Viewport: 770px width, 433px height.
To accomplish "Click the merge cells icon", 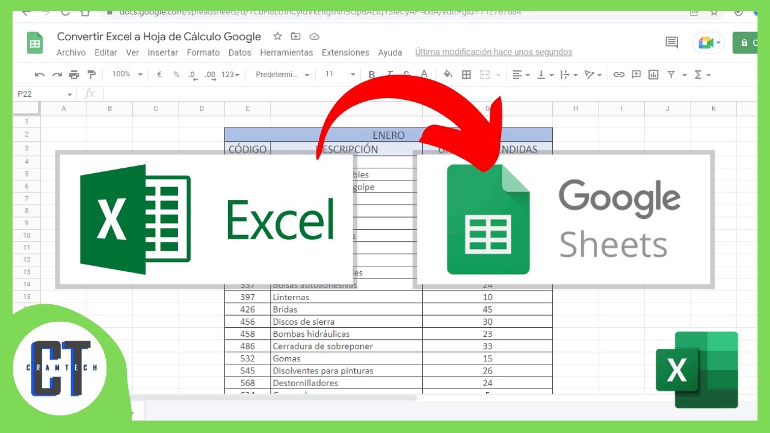I will [x=485, y=75].
